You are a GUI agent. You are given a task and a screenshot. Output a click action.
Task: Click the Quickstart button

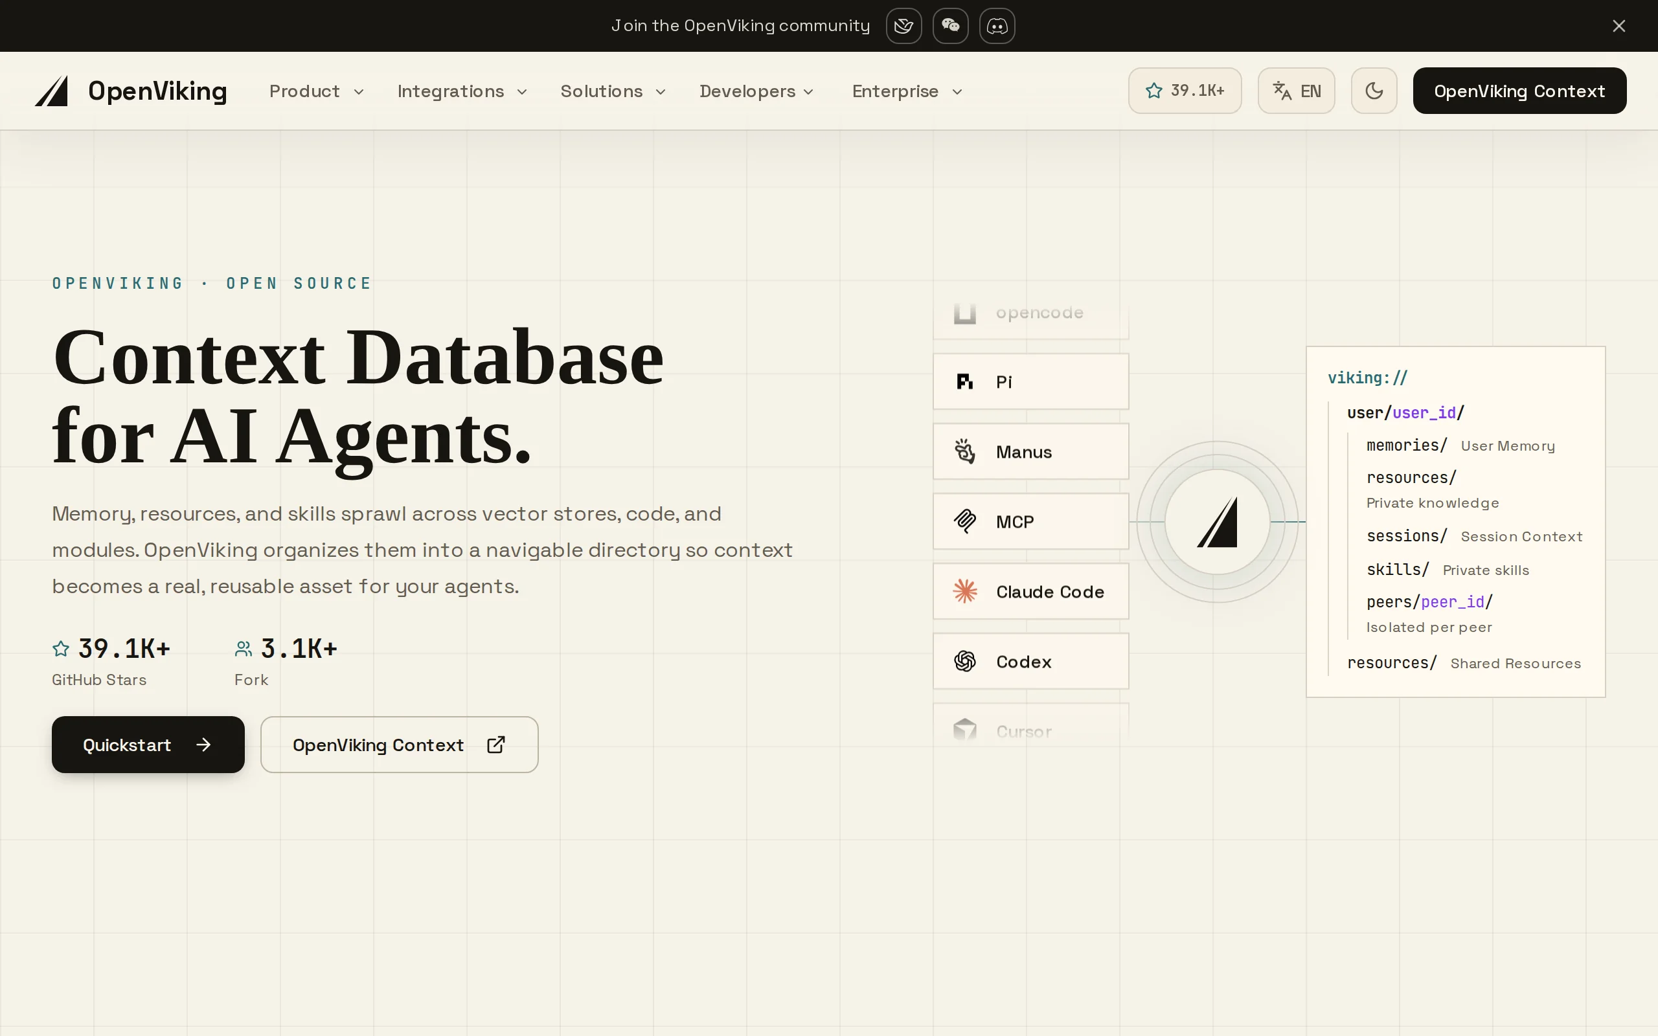[148, 745]
